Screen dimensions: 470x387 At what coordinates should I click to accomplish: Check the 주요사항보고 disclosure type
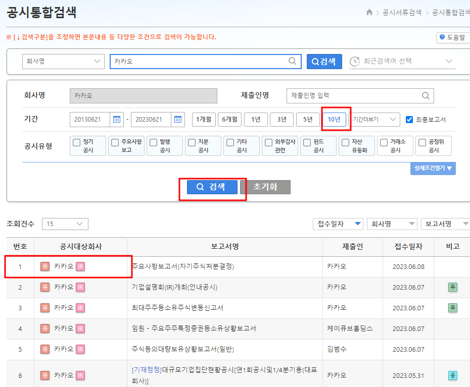115,142
